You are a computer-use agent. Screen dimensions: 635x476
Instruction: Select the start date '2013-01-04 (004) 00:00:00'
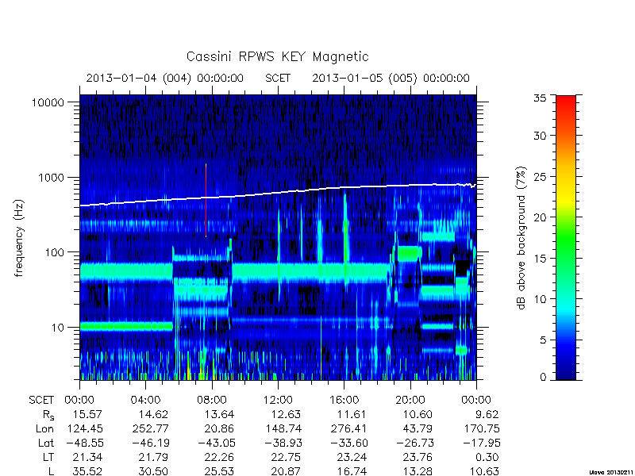click(x=165, y=78)
